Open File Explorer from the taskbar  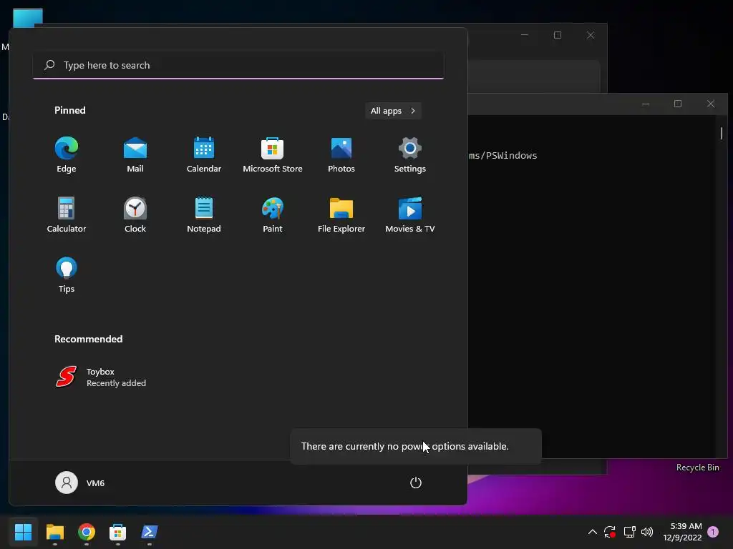54,532
